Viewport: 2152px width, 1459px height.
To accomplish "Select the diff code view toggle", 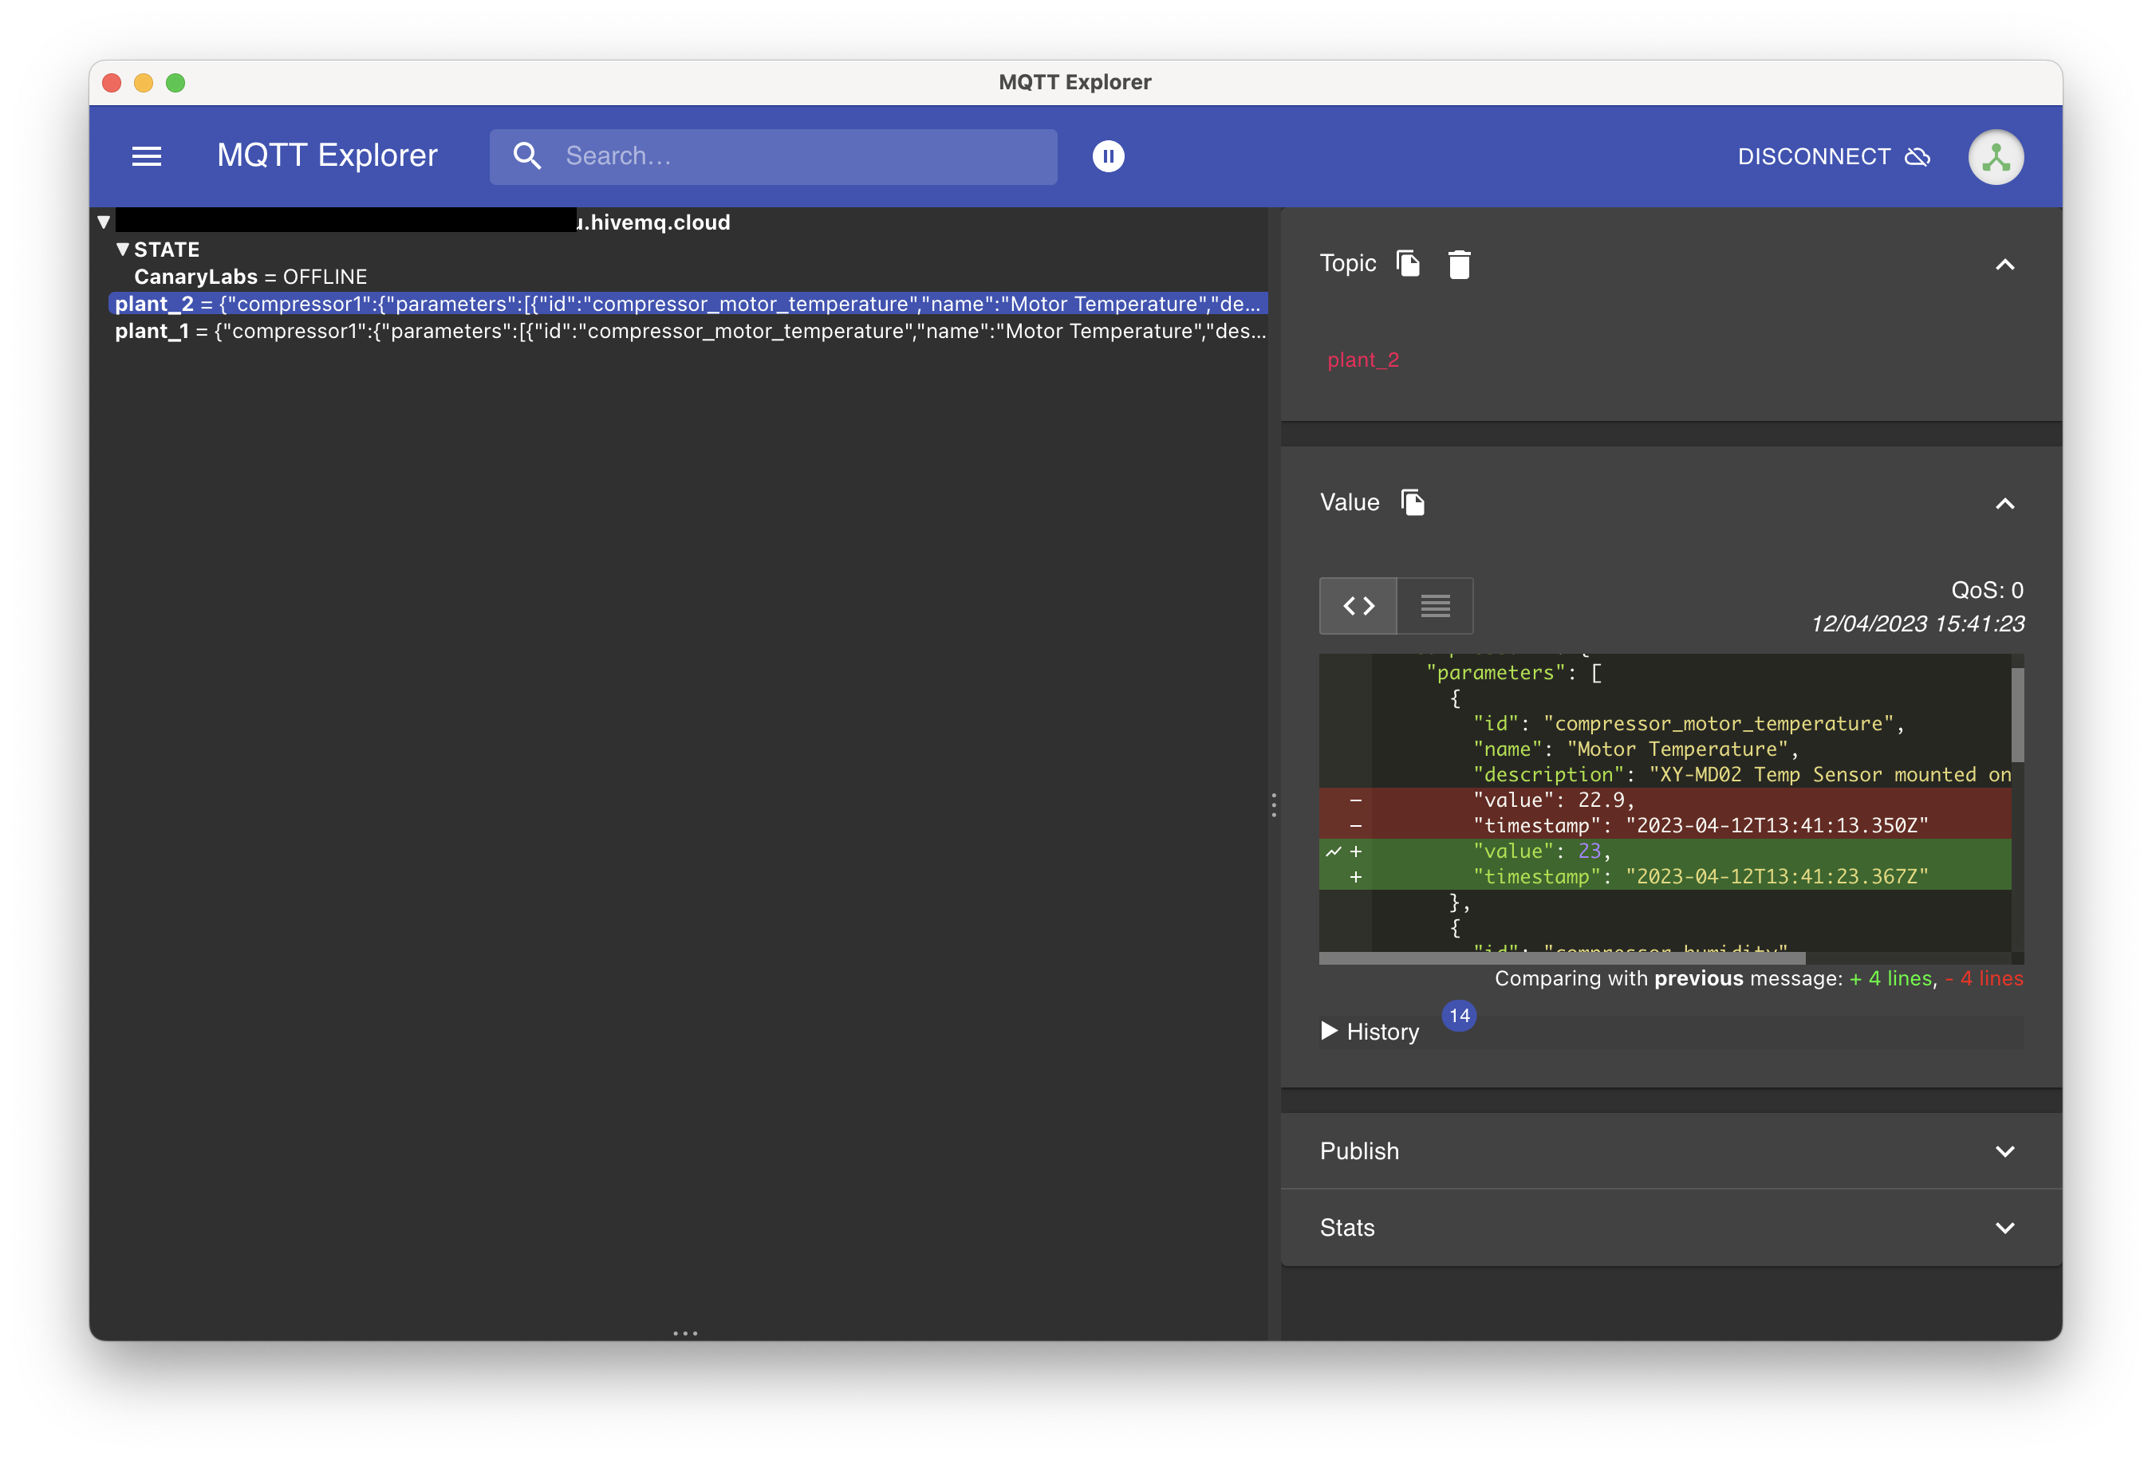I will point(1358,605).
